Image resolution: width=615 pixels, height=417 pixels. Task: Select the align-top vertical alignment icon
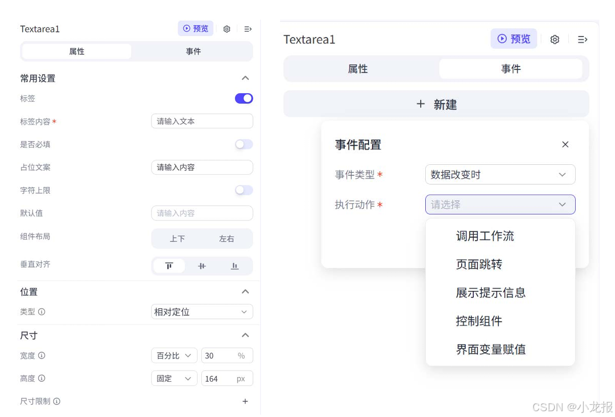click(169, 266)
